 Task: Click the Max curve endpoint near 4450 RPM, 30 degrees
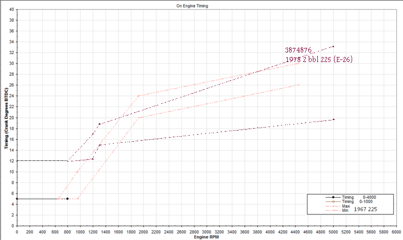point(299,64)
